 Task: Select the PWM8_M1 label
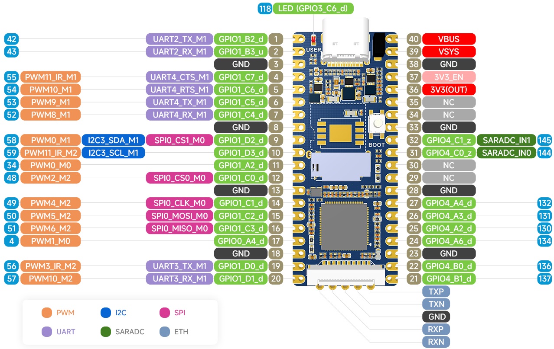(x=50, y=115)
